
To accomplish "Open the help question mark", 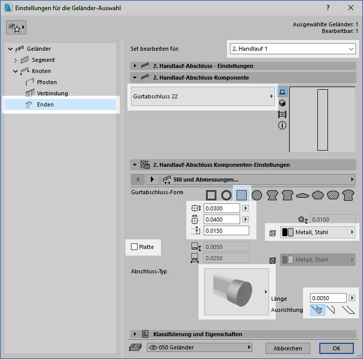I will (x=328, y=8).
